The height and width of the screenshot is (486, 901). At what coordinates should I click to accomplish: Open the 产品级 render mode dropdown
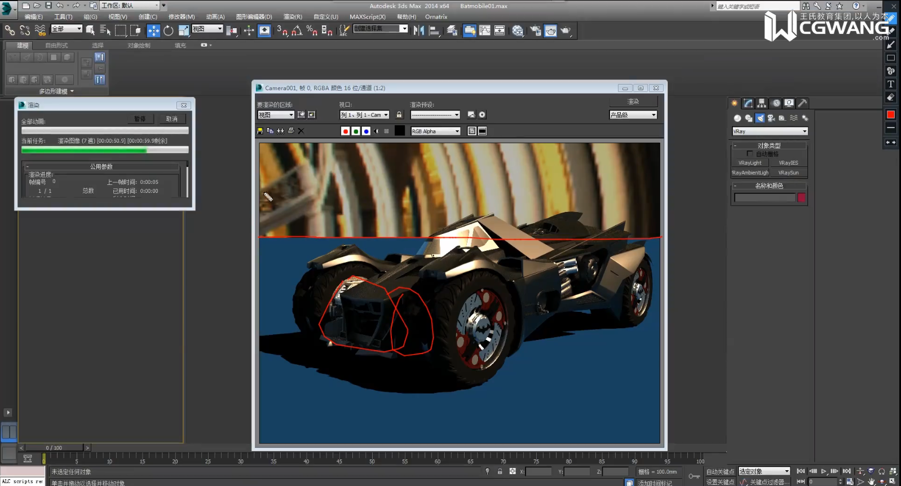[x=633, y=114]
